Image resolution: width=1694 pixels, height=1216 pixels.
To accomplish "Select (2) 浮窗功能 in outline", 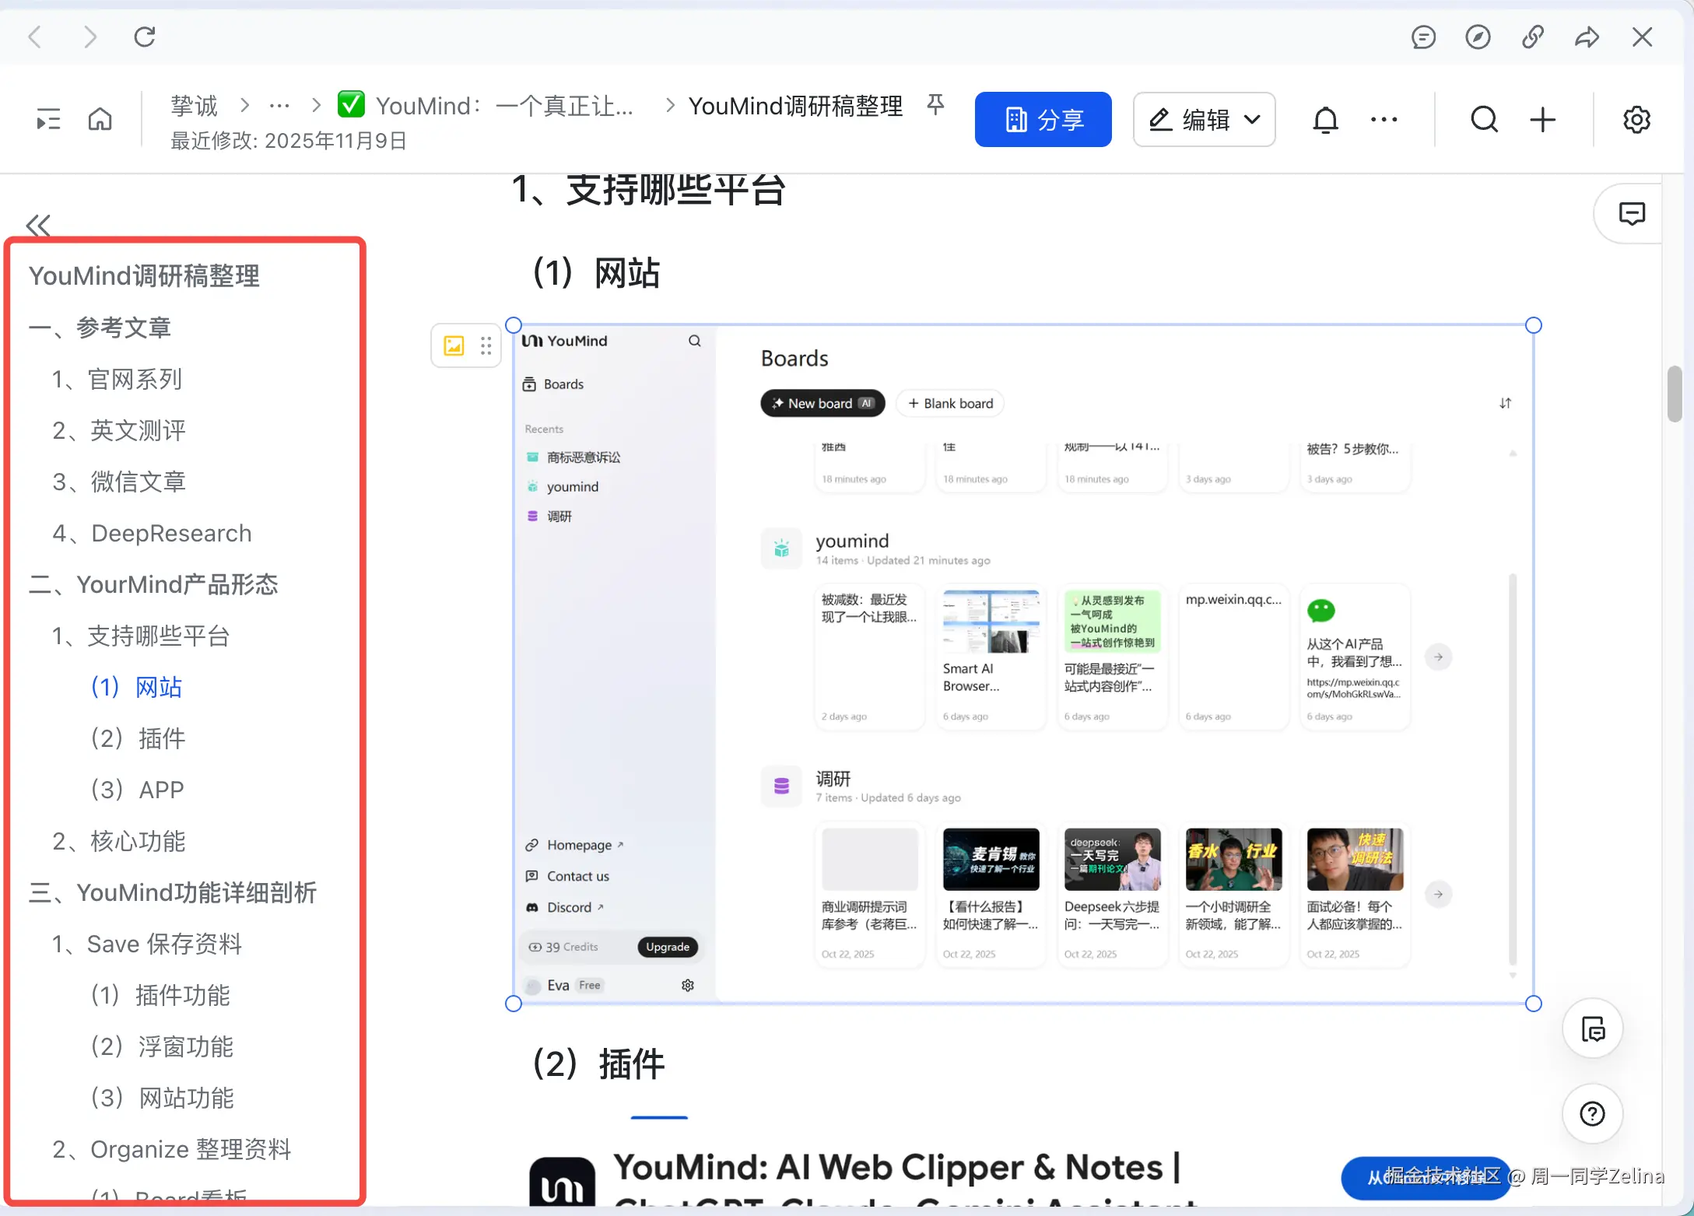I will (x=162, y=1046).
